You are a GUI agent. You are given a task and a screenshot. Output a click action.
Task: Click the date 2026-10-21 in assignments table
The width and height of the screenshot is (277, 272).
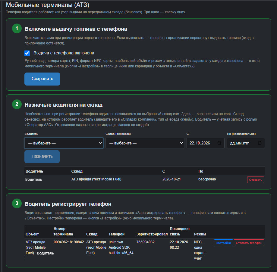pos(172,179)
